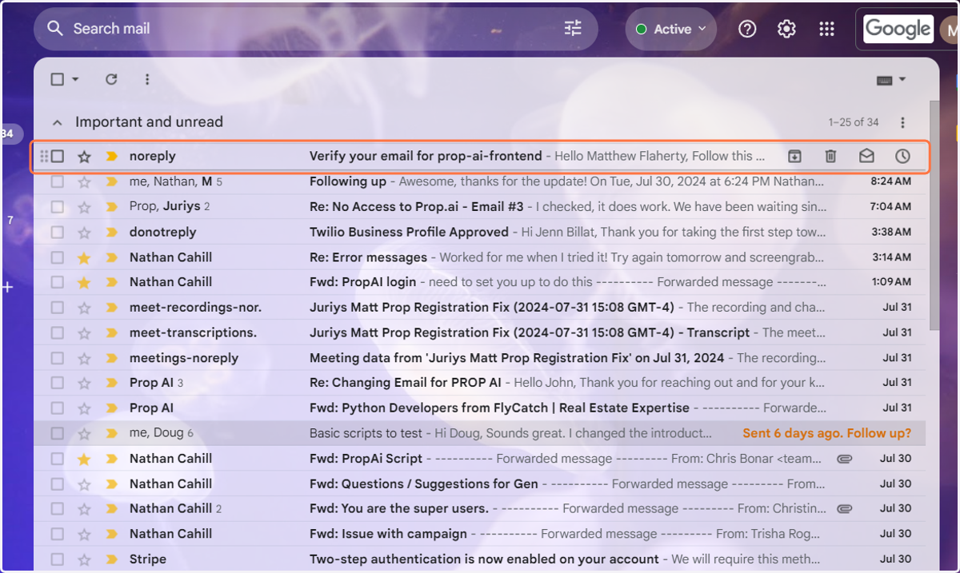Image resolution: width=960 pixels, height=573 pixels.
Task: Star the Fwd: Issue with campaign email
Action: pos(84,534)
